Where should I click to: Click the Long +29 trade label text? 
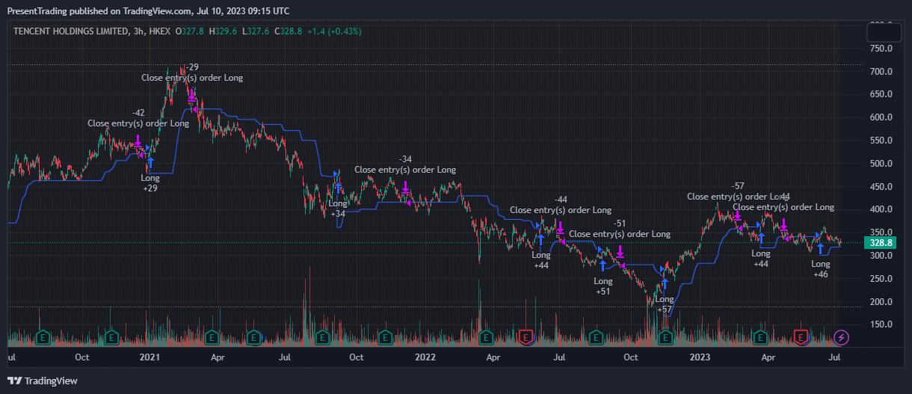[150, 183]
